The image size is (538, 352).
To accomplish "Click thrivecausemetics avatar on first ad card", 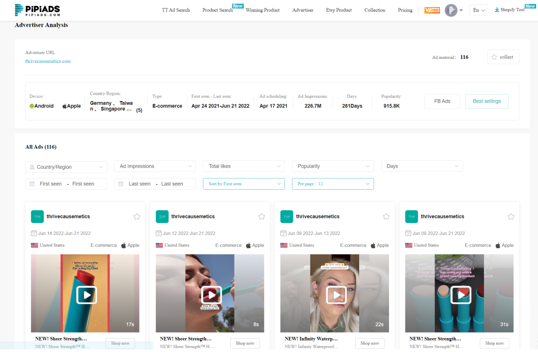I will [37, 217].
